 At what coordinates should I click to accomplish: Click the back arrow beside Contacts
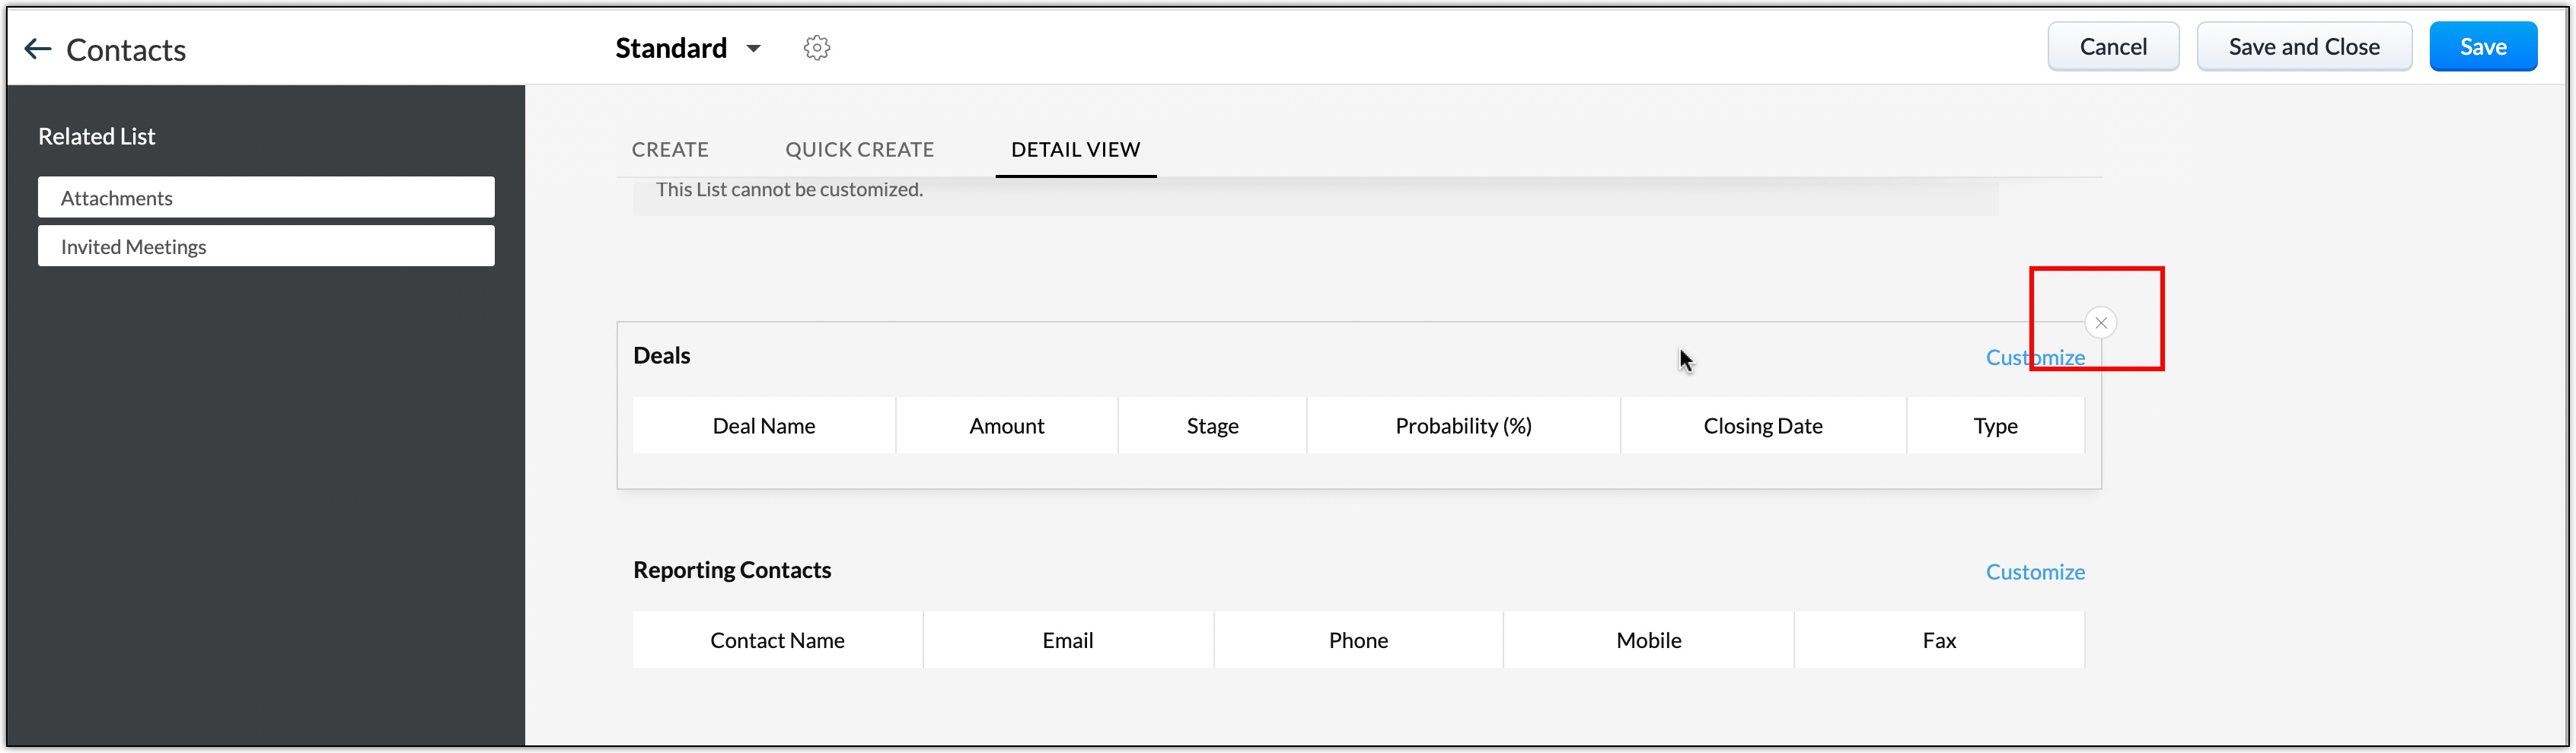tap(37, 49)
